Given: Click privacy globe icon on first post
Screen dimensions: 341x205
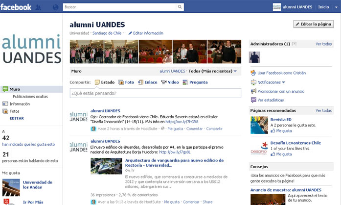Looking at the screenshot, I should coord(162,128).
